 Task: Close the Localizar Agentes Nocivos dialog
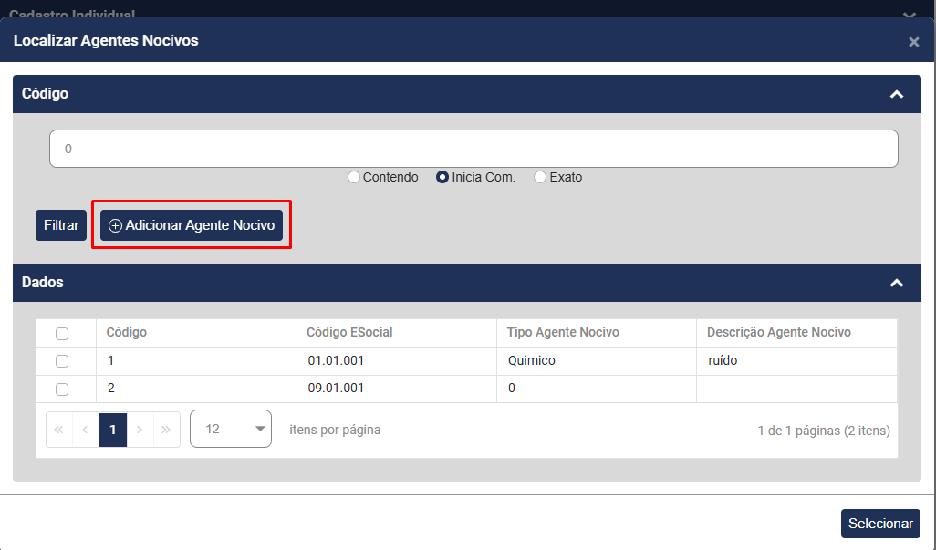coord(913,42)
